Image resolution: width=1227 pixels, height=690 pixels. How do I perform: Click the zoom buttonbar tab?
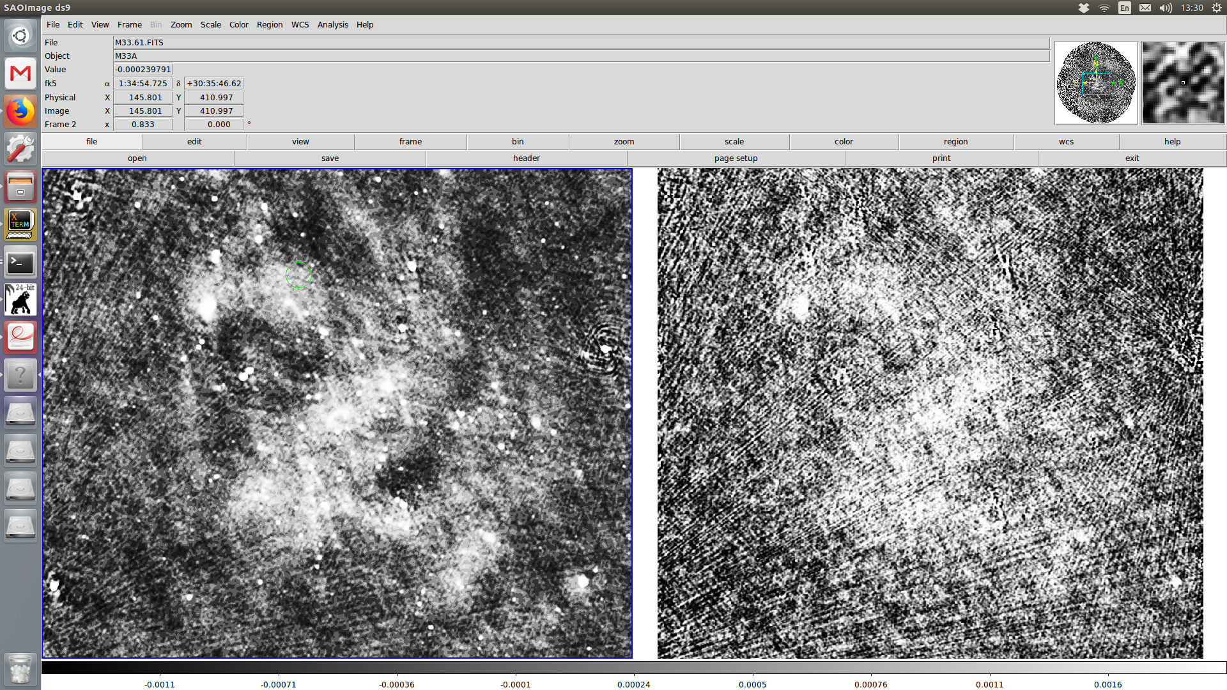[624, 141]
